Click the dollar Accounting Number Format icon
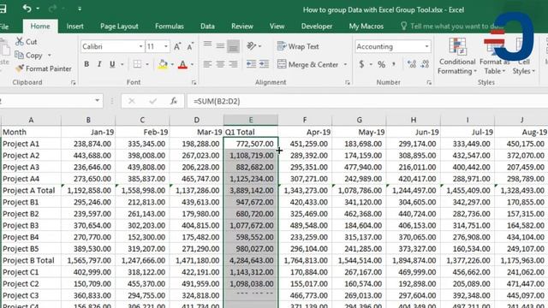 (361, 64)
